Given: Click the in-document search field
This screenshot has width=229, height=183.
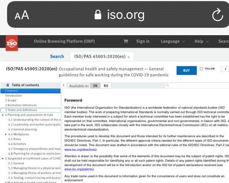Looking at the screenshot, I should click(x=197, y=86).
